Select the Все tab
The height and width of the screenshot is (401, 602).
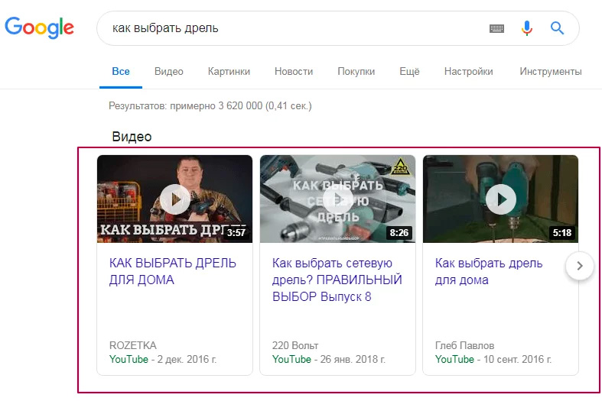[x=121, y=71]
